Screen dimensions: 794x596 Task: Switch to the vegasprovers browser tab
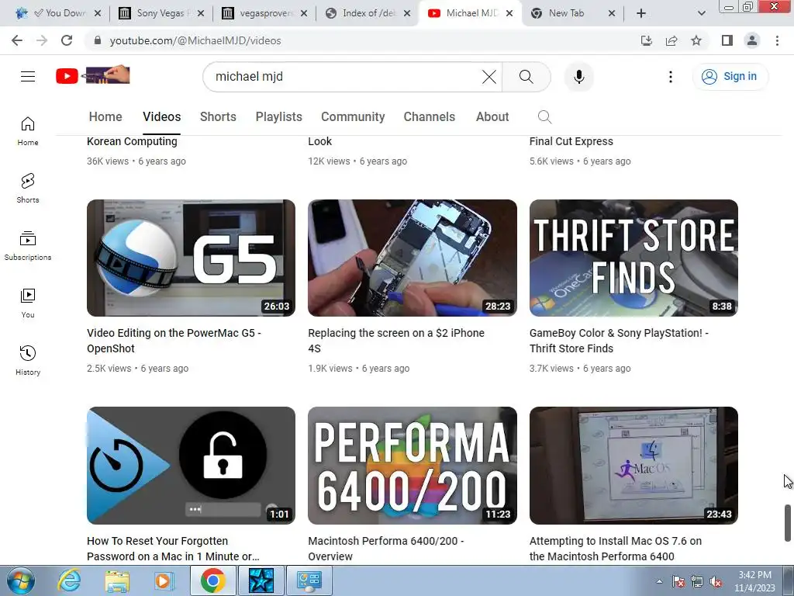(265, 13)
